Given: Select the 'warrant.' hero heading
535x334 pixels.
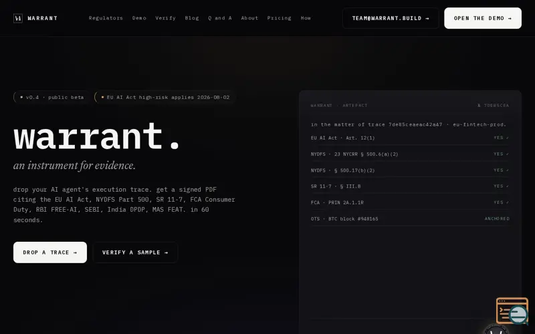Looking at the screenshot, I should [x=96, y=136].
